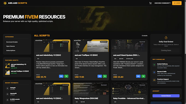Click the ASD.ASD Scripts logo icon
Viewport: 186px width, 104px height.
click(5, 3)
